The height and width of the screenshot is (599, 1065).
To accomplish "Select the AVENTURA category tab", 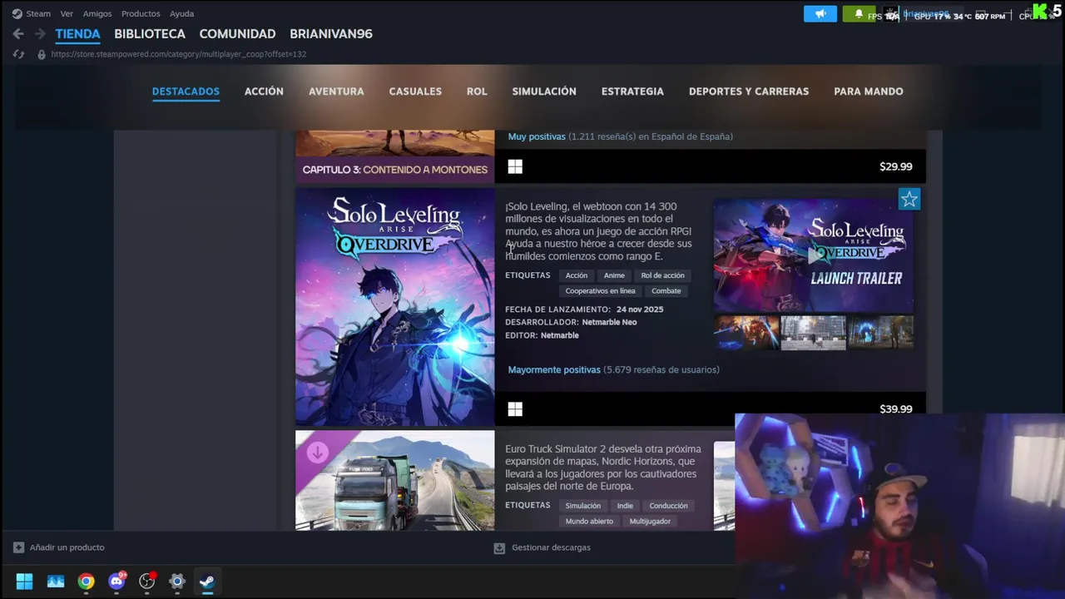I will [x=336, y=92].
